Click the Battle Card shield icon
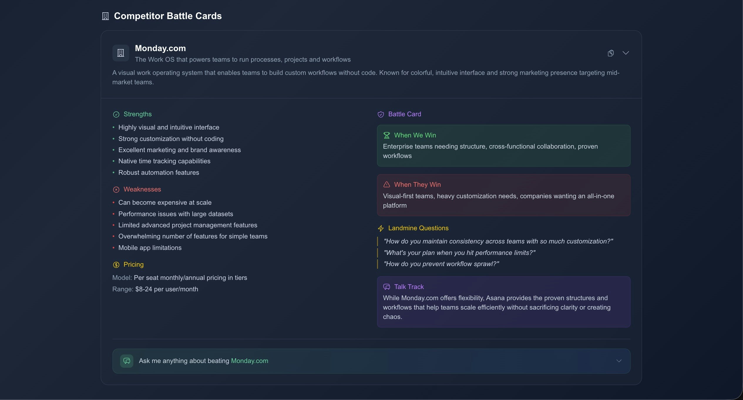743x400 pixels. coord(381,114)
